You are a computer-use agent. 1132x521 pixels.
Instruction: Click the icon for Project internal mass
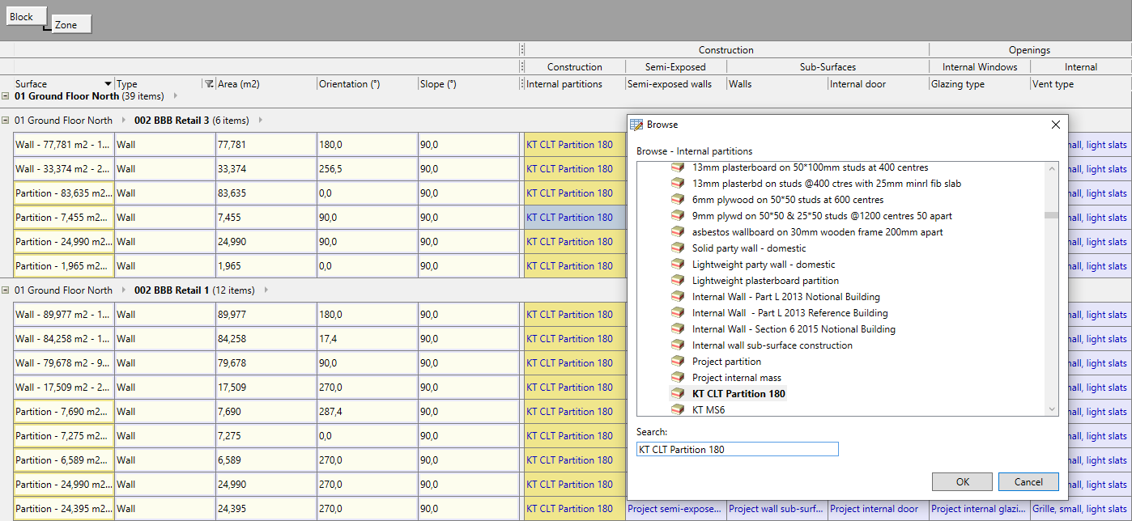(678, 378)
